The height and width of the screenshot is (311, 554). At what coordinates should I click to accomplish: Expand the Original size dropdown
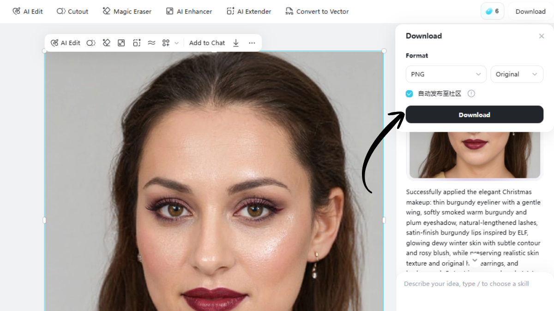pos(517,74)
